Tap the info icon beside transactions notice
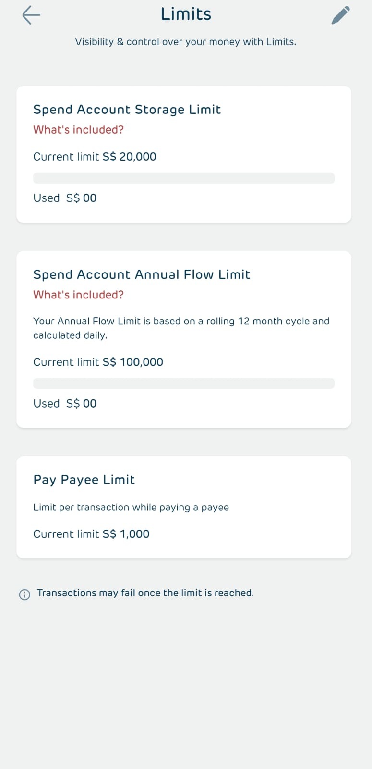This screenshot has width=372, height=769. (x=24, y=595)
